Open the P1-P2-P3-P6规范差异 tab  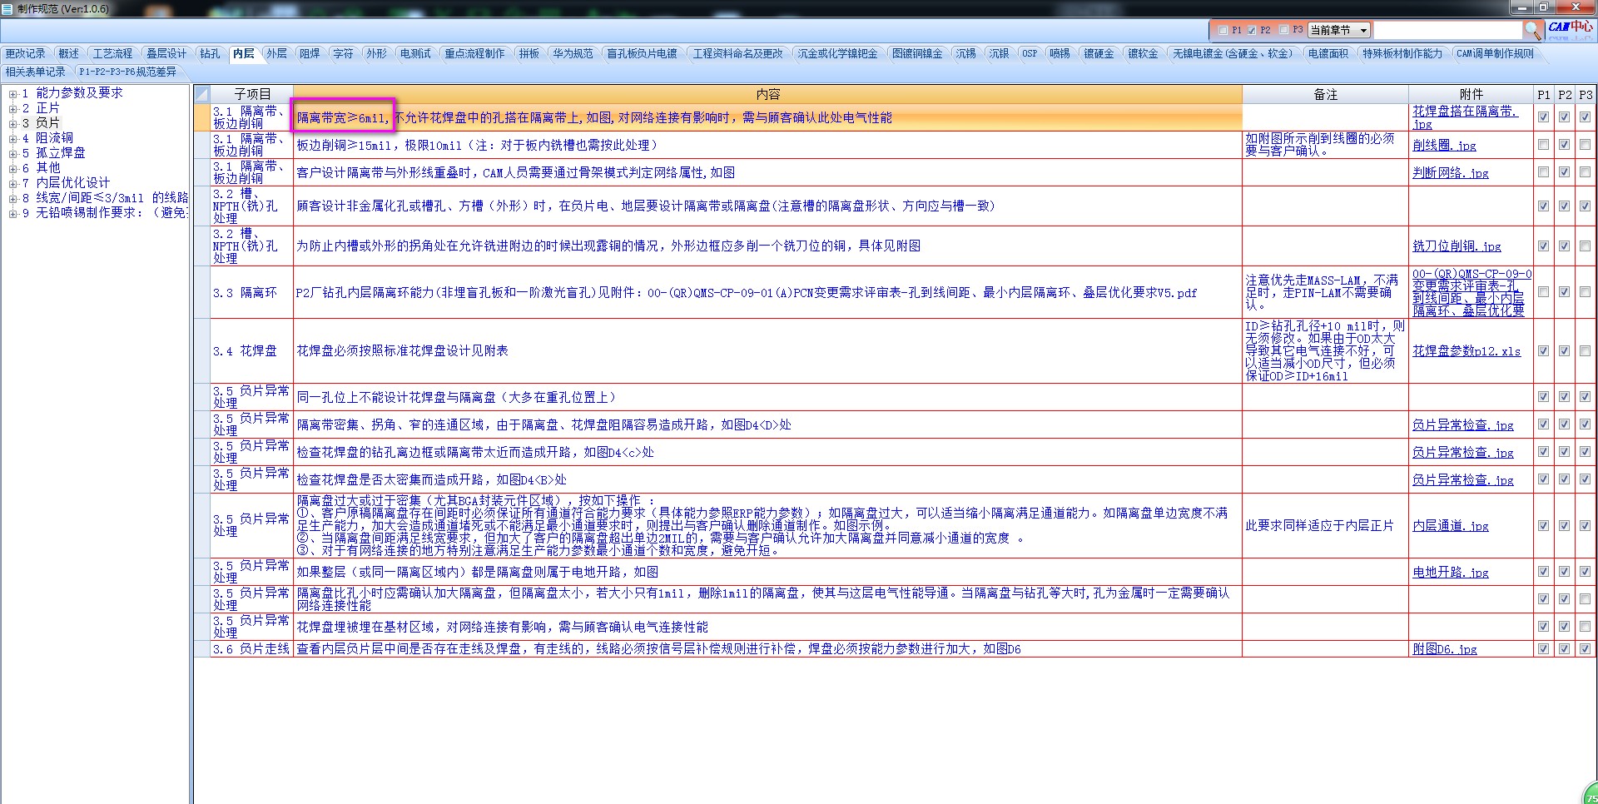[127, 72]
